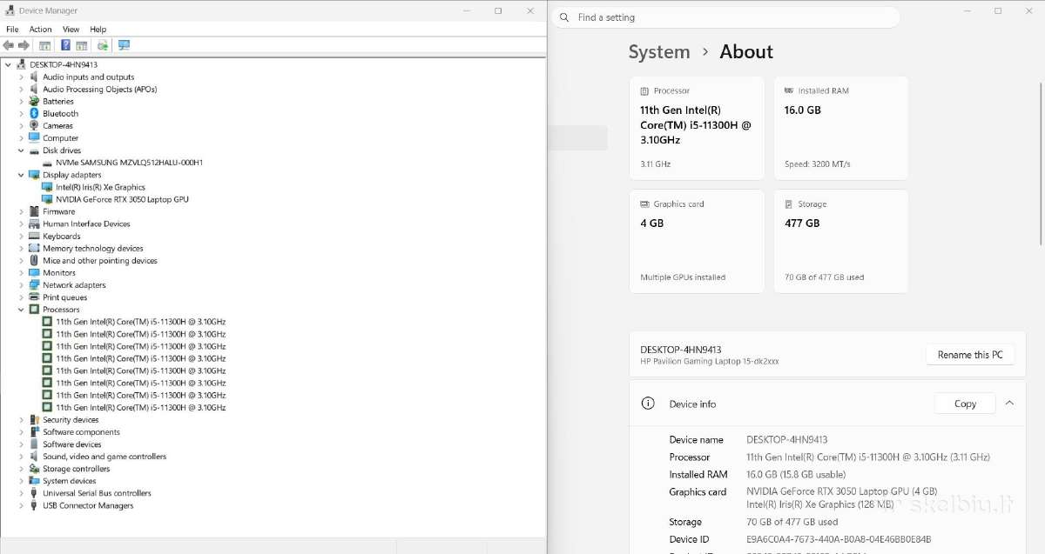Collapse the Device info section chevron
The width and height of the screenshot is (1045, 554).
coord(1009,404)
